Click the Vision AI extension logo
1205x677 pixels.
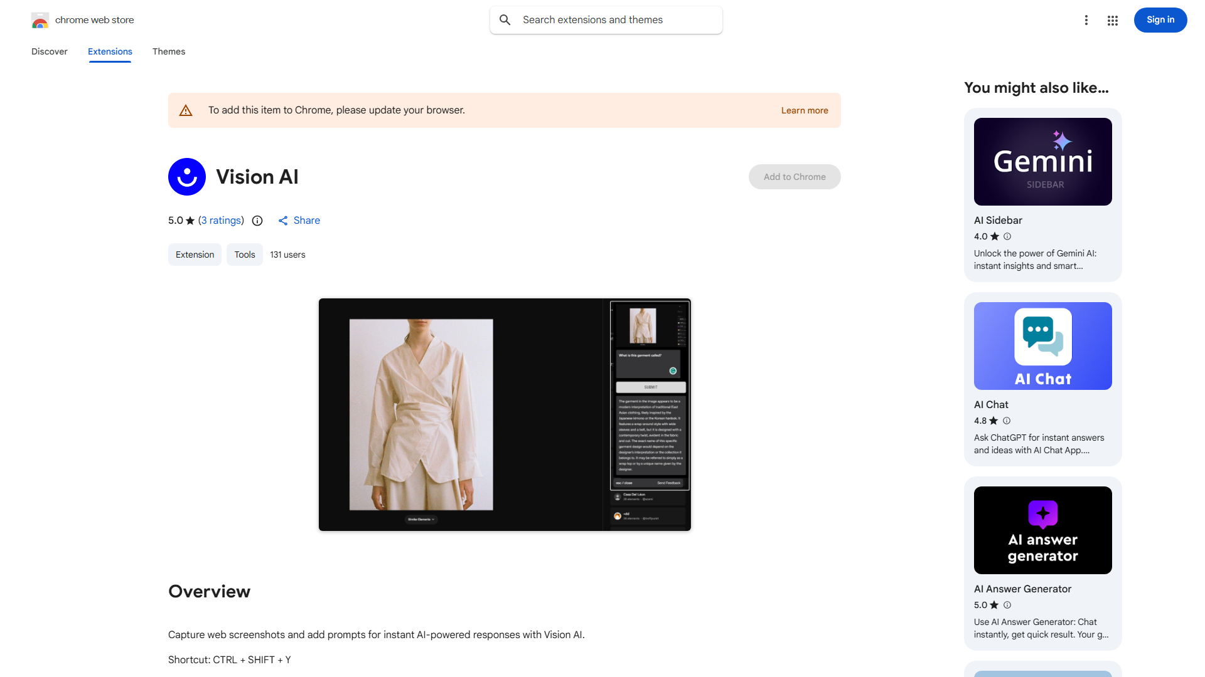coord(187,177)
